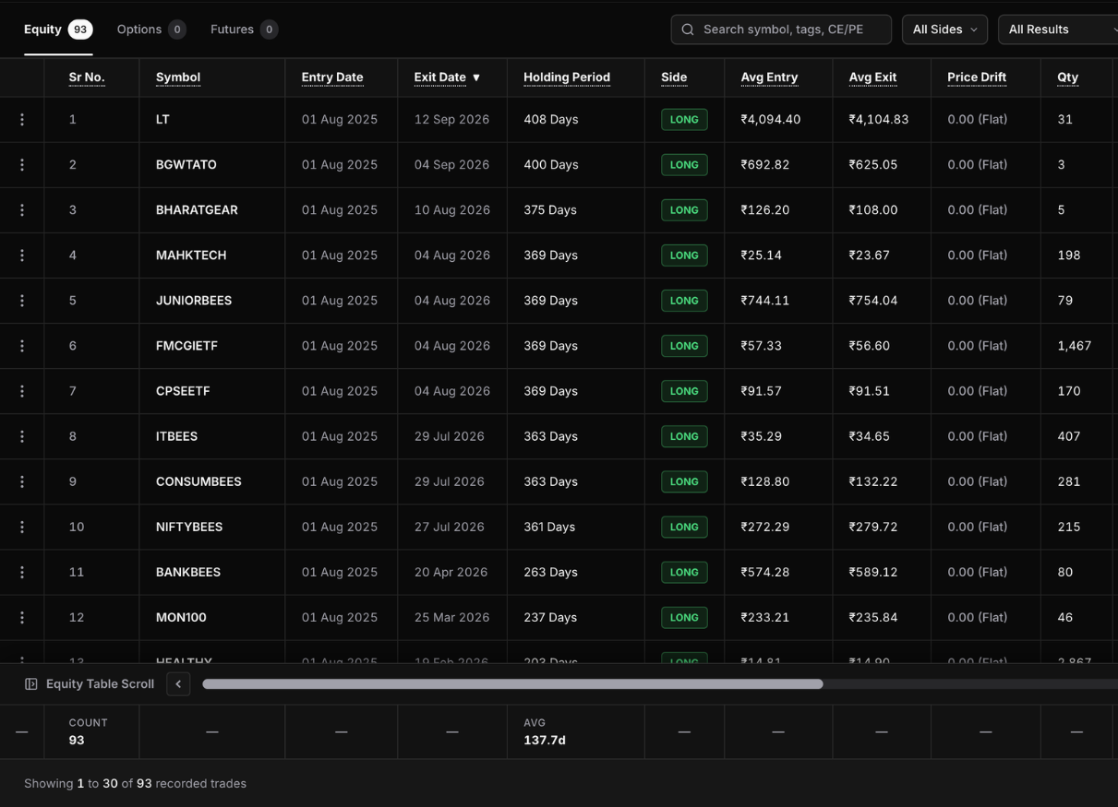Open the All Results filter dropdown

click(x=1058, y=30)
